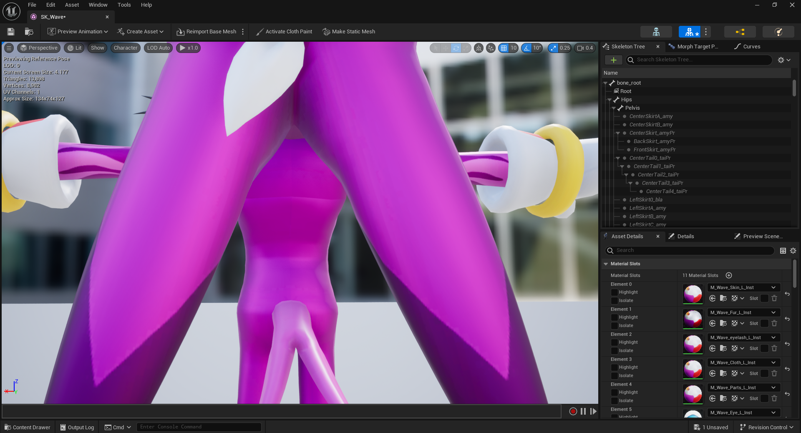Viewport: 801px width, 433px height.
Task: Open the Create Asset dropdown
Action: tap(140, 32)
